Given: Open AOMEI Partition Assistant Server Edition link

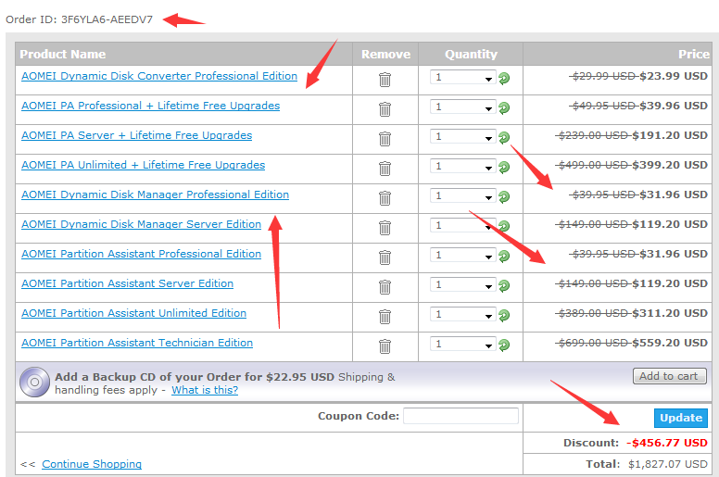Looking at the screenshot, I should pos(128,283).
